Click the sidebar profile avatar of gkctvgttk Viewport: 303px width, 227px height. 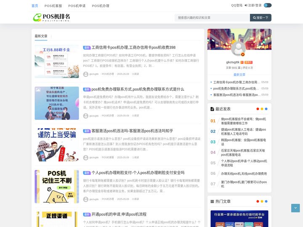pyautogui.click(x=239, y=49)
